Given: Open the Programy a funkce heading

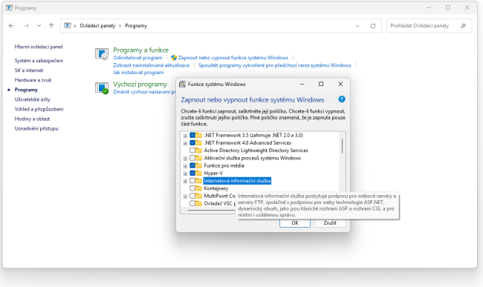Looking at the screenshot, I should tap(140, 50).
